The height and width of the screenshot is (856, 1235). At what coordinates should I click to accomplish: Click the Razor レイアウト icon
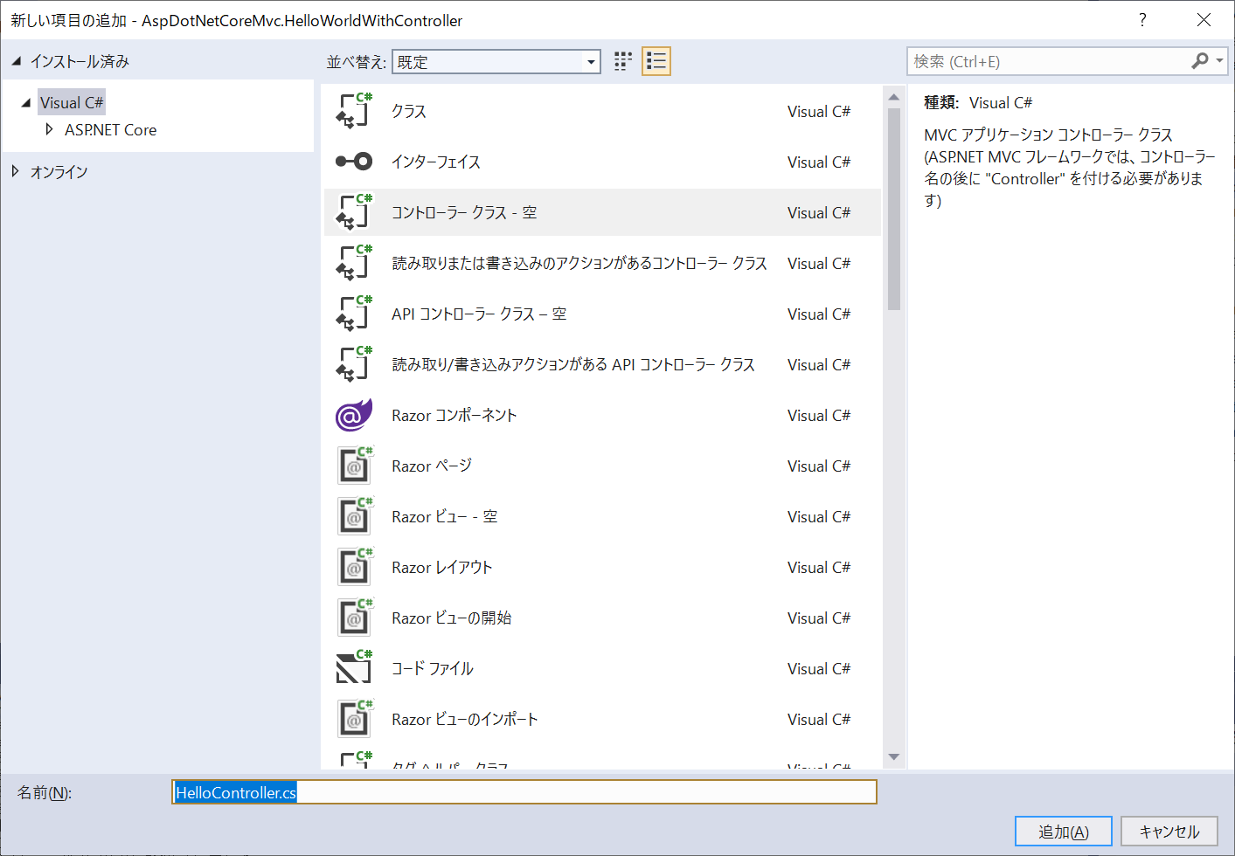[355, 567]
